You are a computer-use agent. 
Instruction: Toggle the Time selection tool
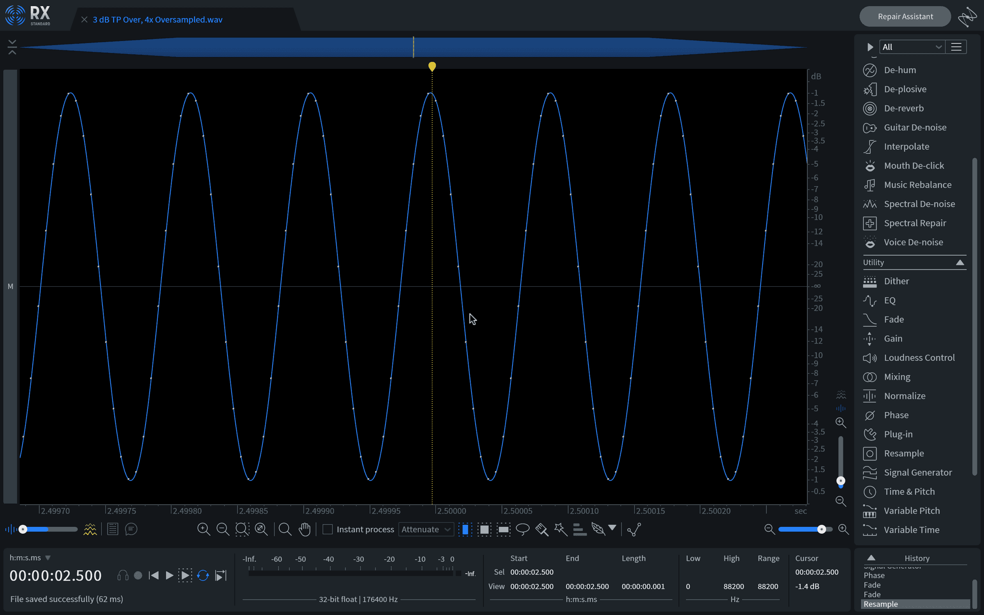[465, 529]
